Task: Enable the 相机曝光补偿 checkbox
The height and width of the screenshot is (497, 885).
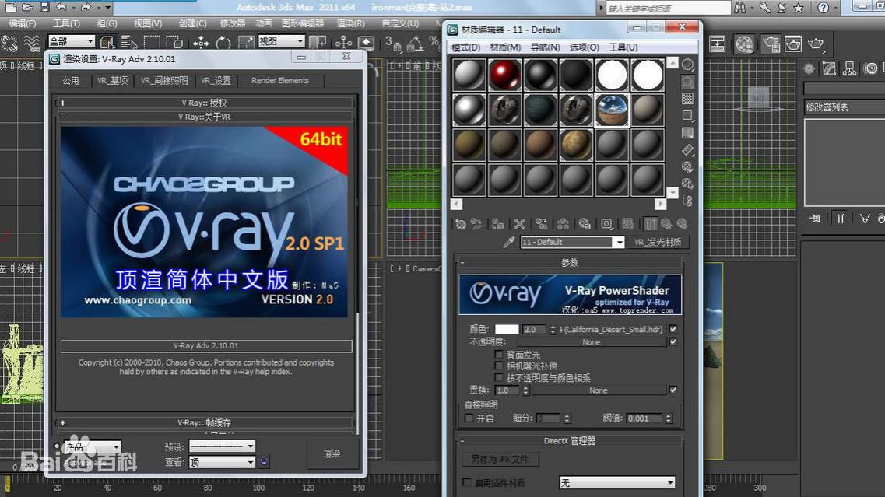Action: click(498, 366)
